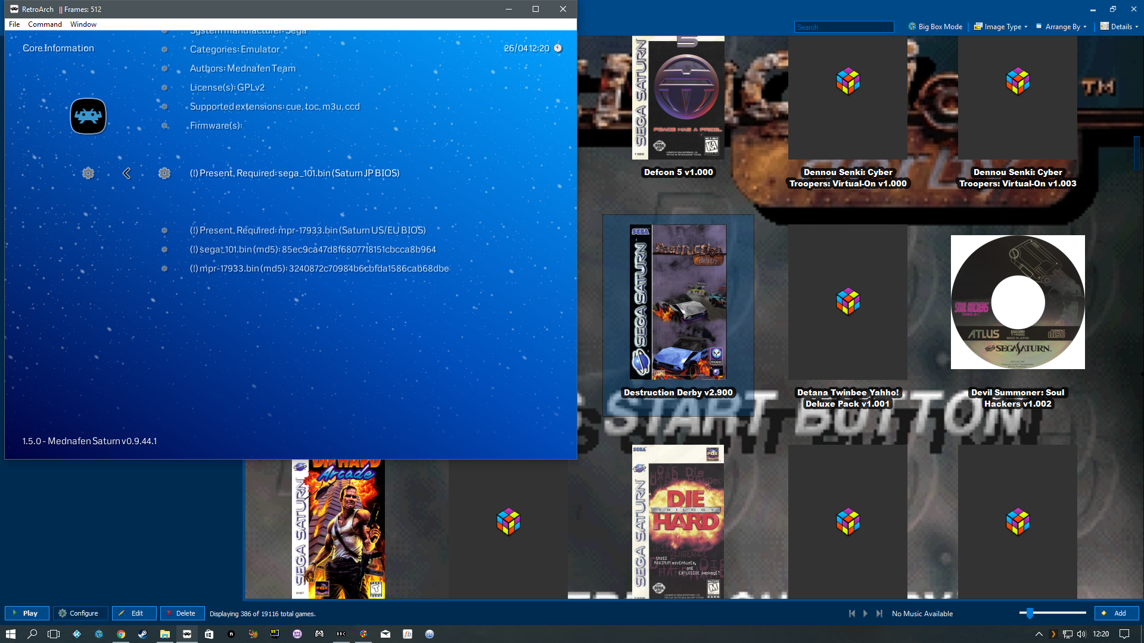Open the Details dropdown
The image size is (1144, 643).
point(1119,27)
